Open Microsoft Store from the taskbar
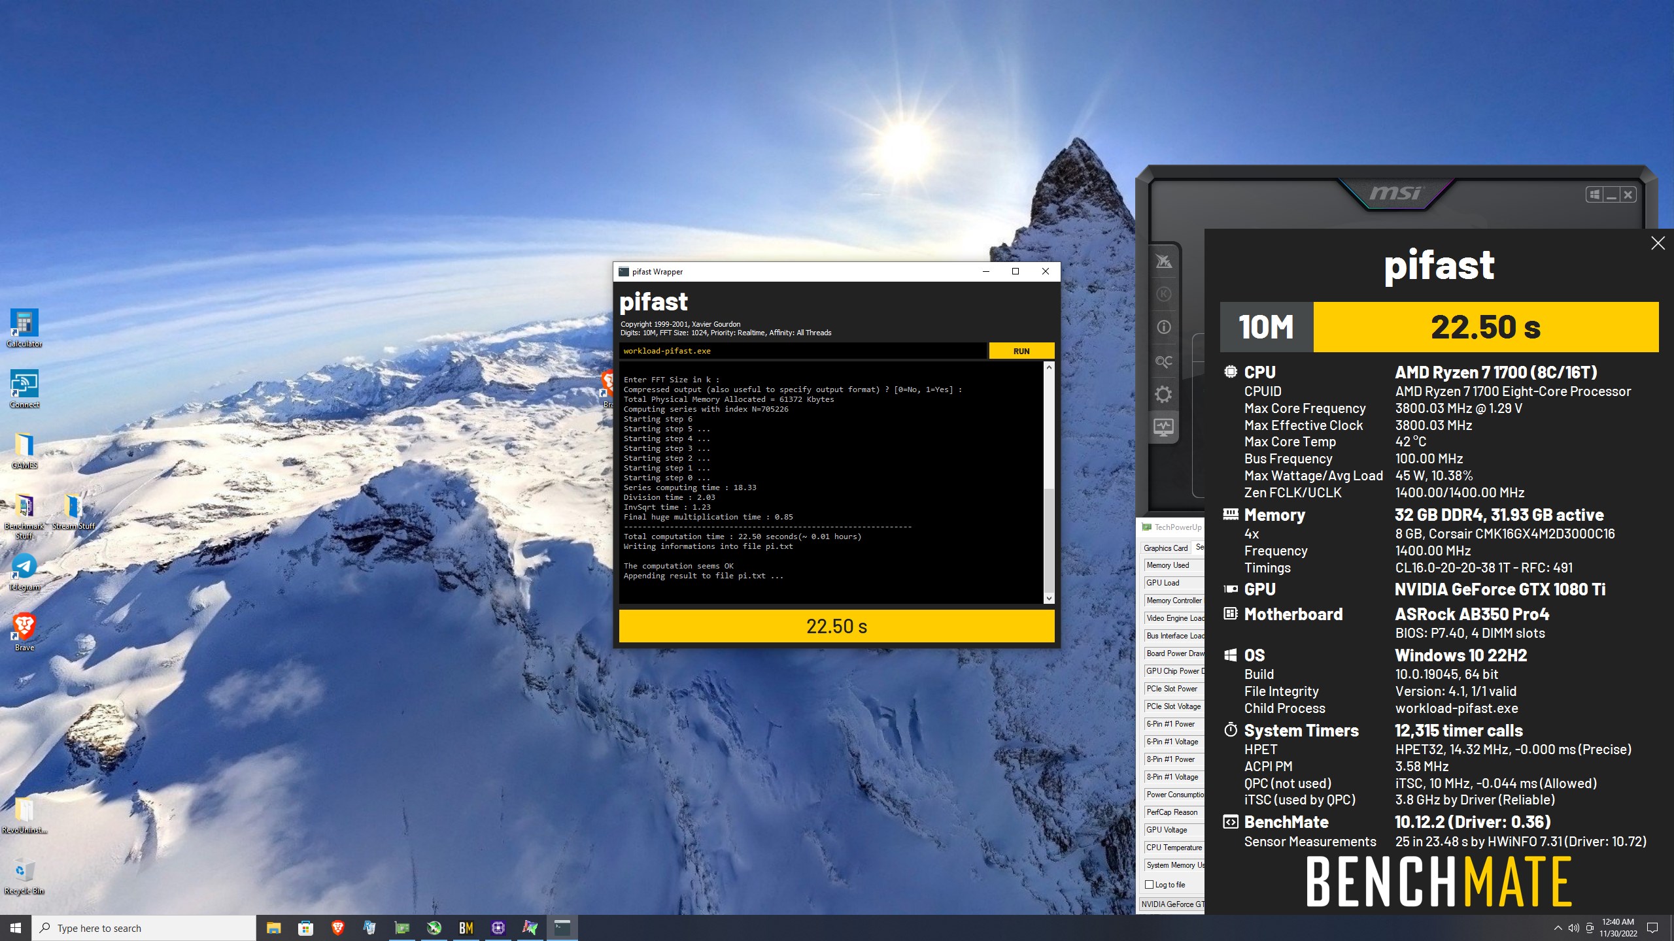1674x941 pixels. pyautogui.click(x=305, y=928)
